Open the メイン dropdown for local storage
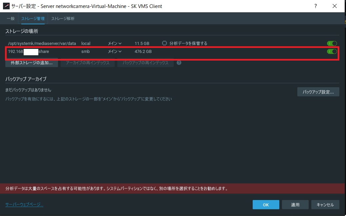Screen dimensions: 346x216 point(115,43)
